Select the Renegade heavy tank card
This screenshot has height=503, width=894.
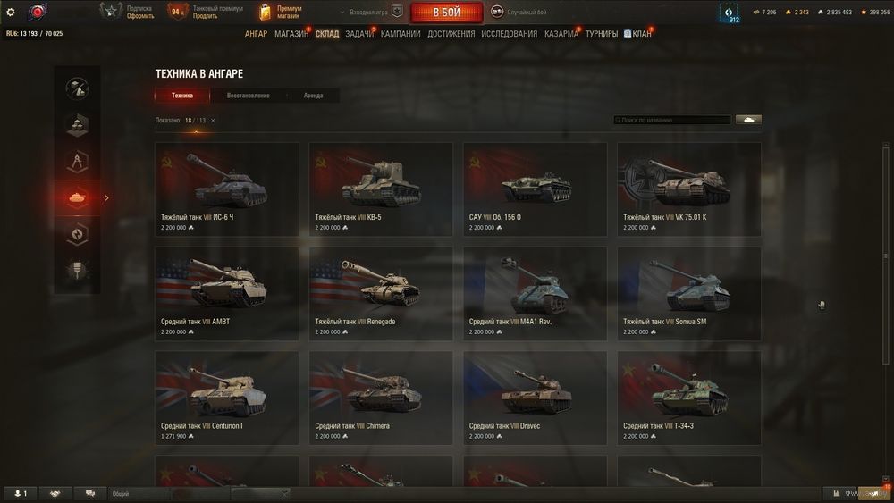pos(381,293)
